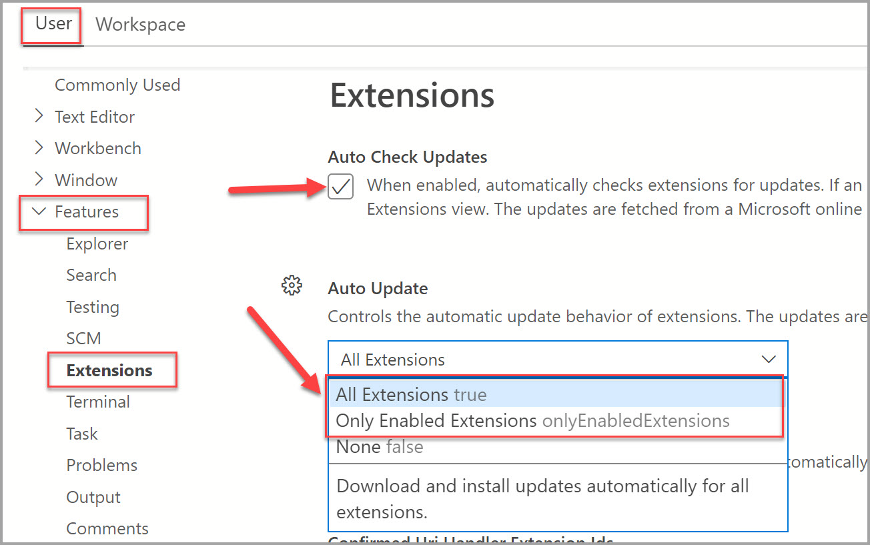The width and height of the screenshot is (870, 545).
Task: Switch to the User settings tab
Action: click(53, 23)
